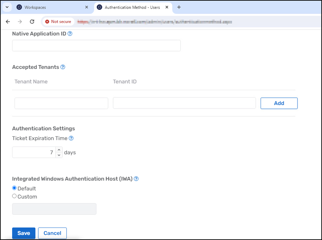Open a new browser tab
The height and width of the screenshot is (240, 322).
click(179, 7)
